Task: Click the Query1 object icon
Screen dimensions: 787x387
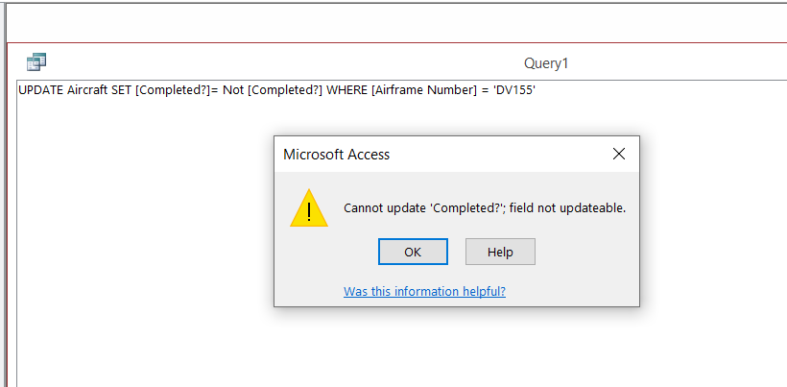Action: pyautogui.click(x=36, y=61)
